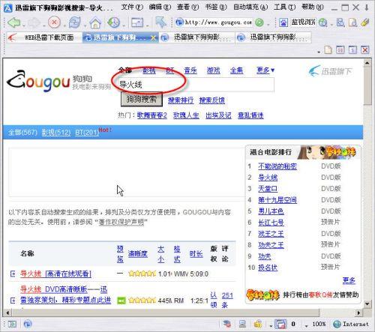
Task: Open the hot search 歌舞青春2 link
Action: pos(152,115)
